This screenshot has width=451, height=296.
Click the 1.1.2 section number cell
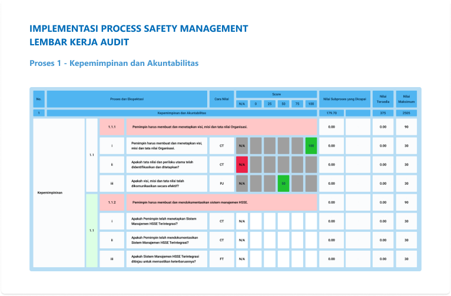(x=112, y=202)
